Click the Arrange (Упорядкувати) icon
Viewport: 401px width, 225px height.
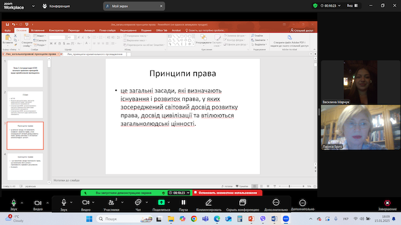204,37
